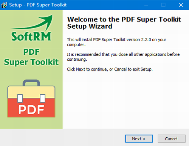Close the Setup window with X
The width and height of the screenshot is (189, 146).
pyautogui.click(x=181, y=5)
